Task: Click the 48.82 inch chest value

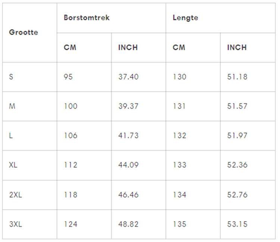Action: (x=128, y=224)
